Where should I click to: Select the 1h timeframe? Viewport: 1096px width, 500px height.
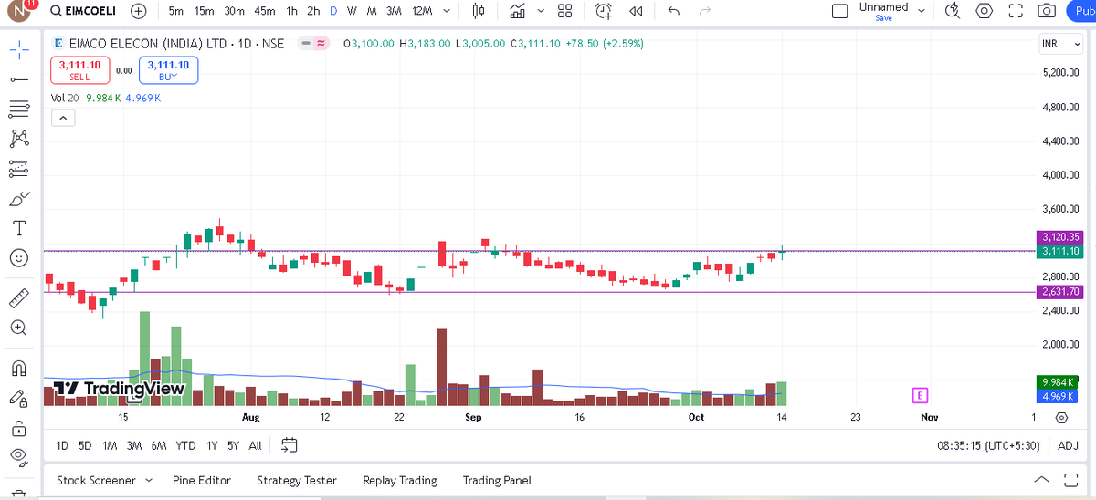point(291,12)
